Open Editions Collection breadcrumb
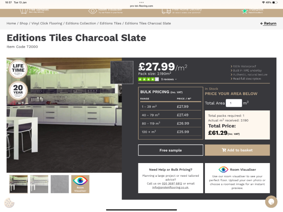 pyautogui.click(x=81, y=23)
